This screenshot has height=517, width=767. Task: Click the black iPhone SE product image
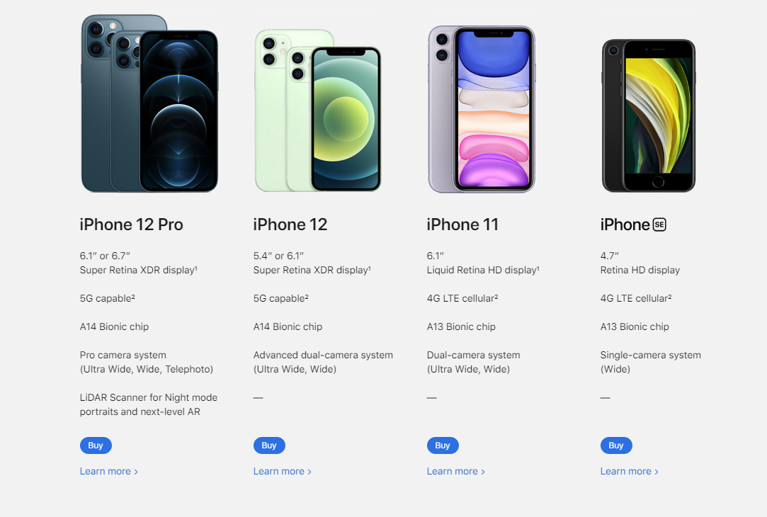click(x=649, y=116)
